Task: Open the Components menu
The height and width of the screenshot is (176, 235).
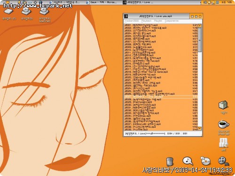Action: pyautogui.click(x=172, y=21)
